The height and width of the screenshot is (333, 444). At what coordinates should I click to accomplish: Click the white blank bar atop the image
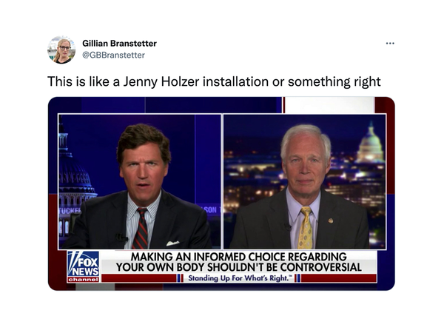click(x=330, y=105)
